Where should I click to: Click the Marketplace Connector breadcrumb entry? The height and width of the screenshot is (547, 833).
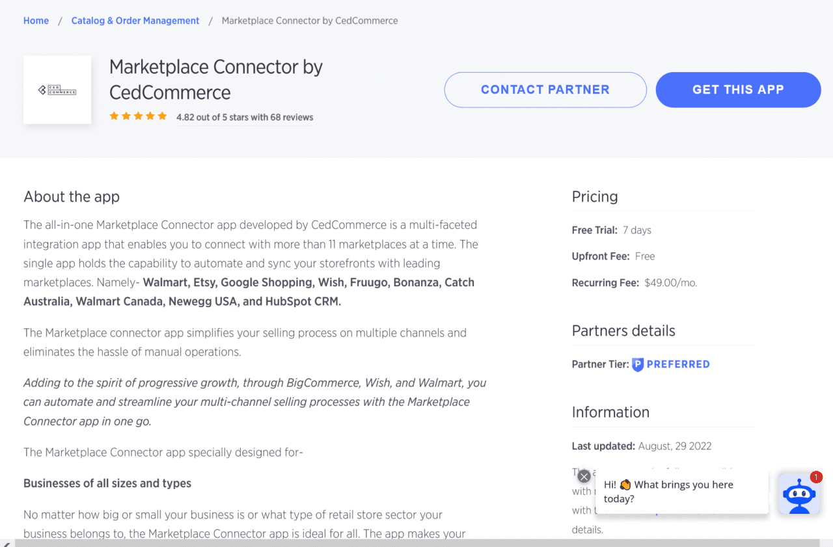[309, 20]
